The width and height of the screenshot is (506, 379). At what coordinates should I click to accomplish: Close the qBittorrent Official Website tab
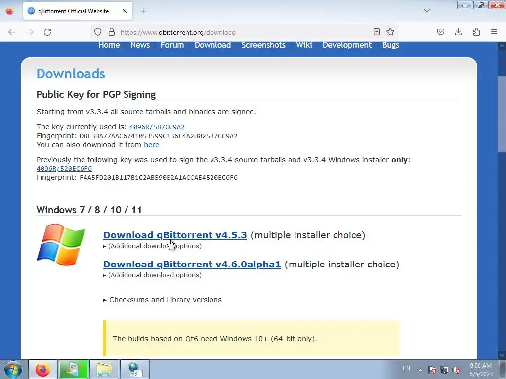click(125, 11)
